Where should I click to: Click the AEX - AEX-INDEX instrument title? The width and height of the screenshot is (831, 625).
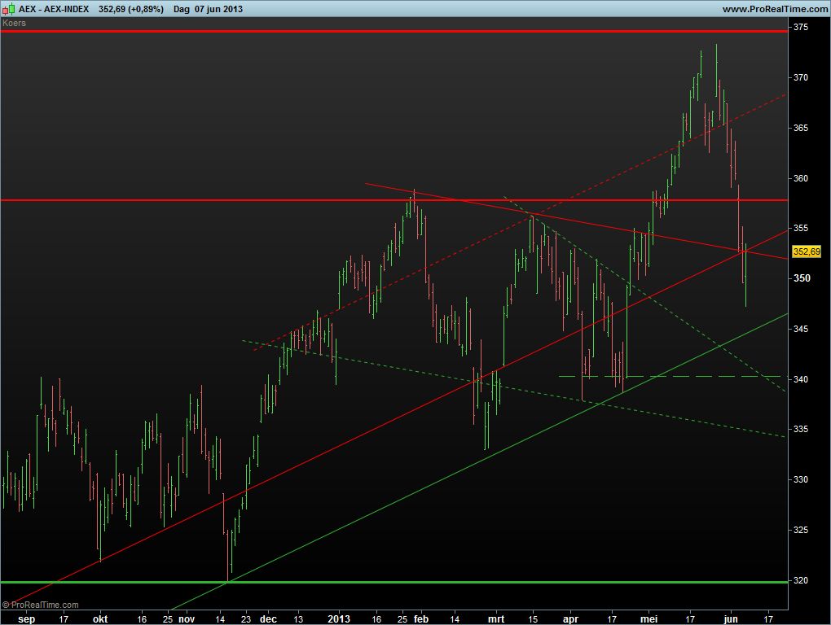[55, 9]
